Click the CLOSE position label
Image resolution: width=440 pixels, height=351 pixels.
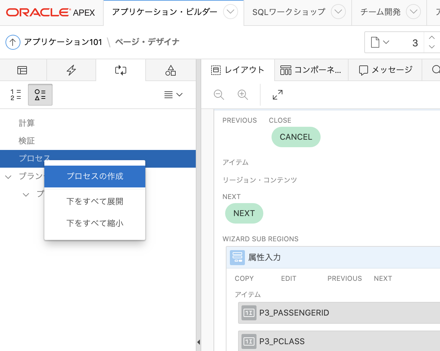click(x=280, y=120)
